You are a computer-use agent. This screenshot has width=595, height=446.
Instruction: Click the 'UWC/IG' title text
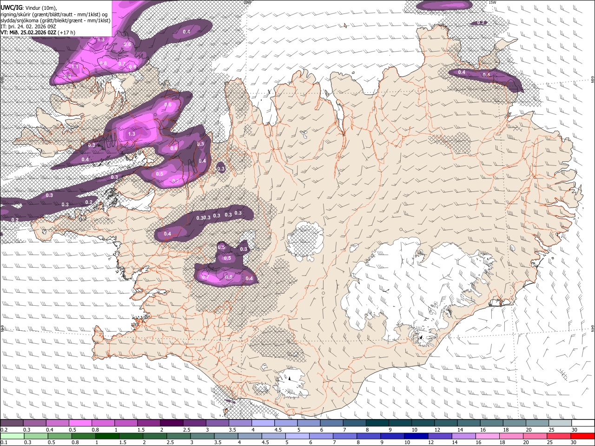pos(11,7)
